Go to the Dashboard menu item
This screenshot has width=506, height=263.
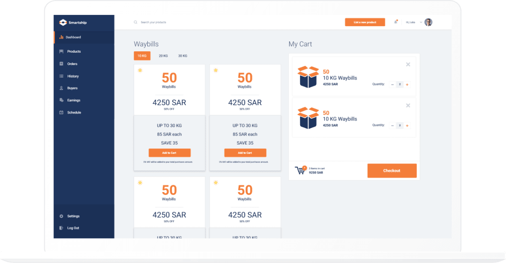[x=84, y=37]
